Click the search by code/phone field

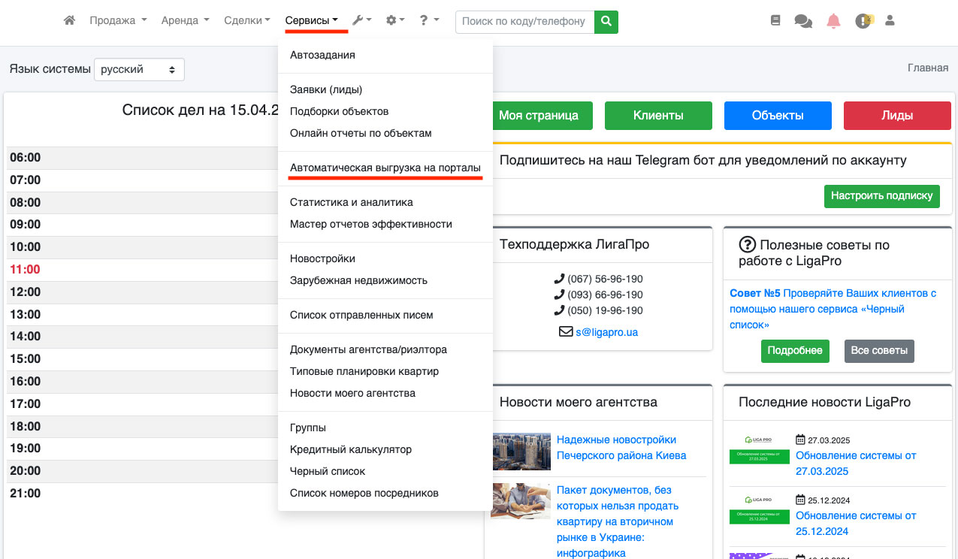(x=524, y=22)
